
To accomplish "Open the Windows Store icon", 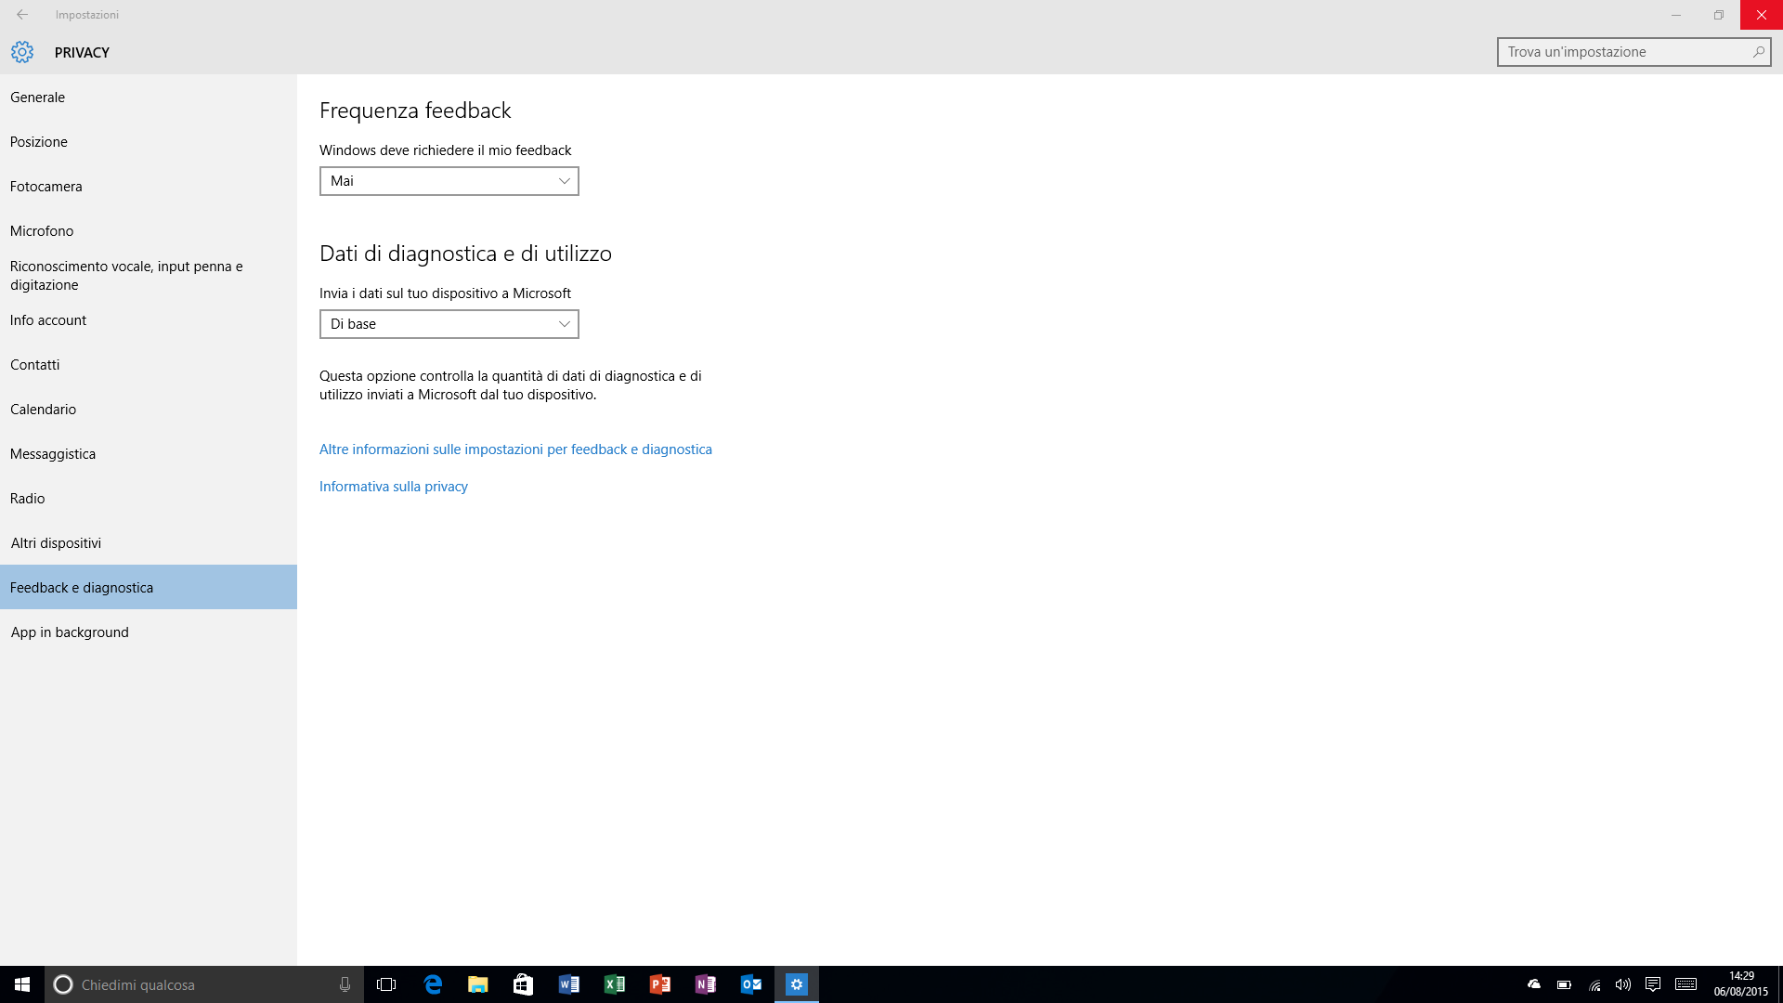I will coord(524,984).
